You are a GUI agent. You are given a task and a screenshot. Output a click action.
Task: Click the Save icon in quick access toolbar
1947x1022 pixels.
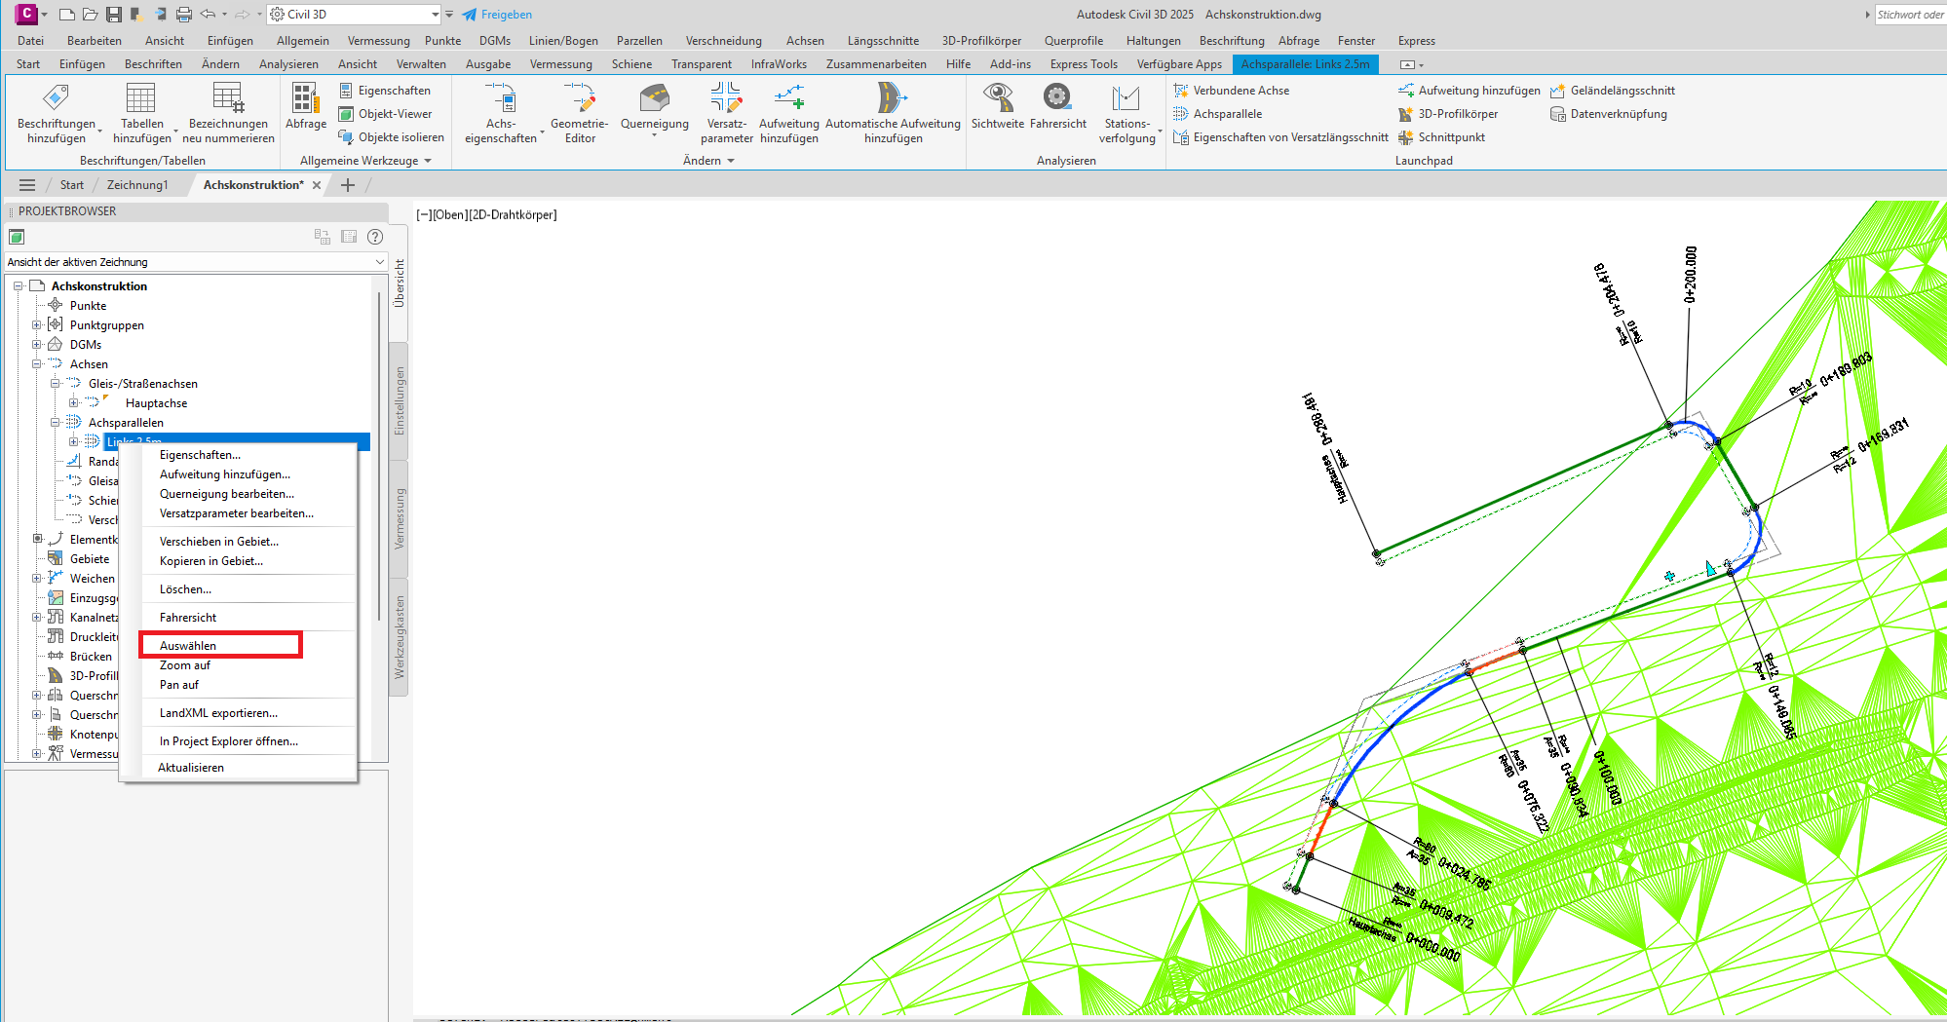(114, 15)
